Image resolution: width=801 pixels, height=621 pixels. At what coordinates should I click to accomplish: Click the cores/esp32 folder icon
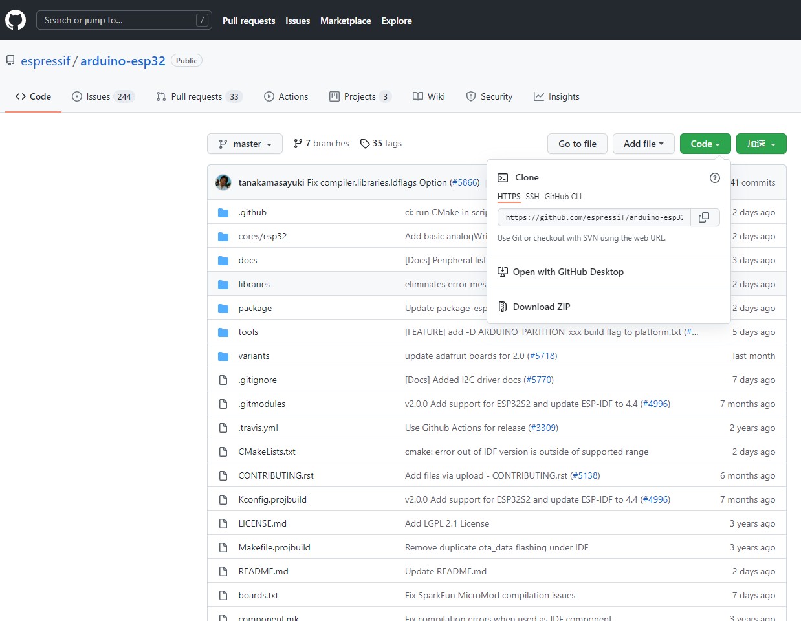point(223,237)
